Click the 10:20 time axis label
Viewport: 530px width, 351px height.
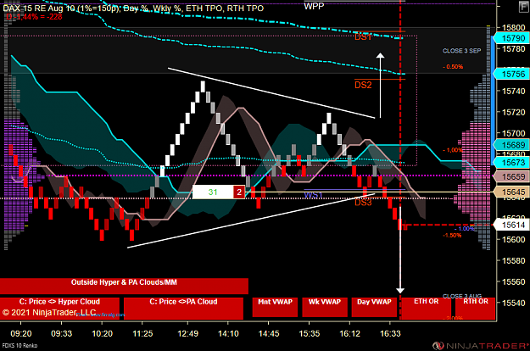[x=102, y=334]
